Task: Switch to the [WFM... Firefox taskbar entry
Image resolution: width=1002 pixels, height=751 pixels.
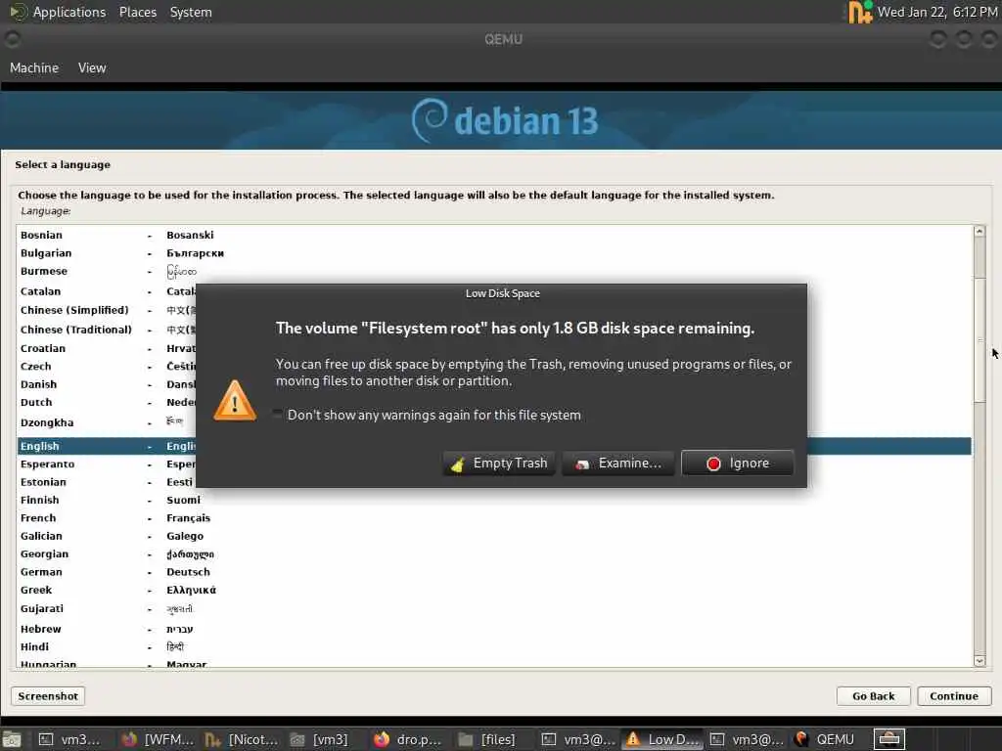Action: (x=158, y=739)
